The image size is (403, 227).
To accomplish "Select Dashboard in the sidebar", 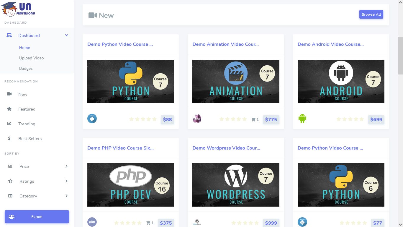I will pyautogui.click(x=37, y=35).
